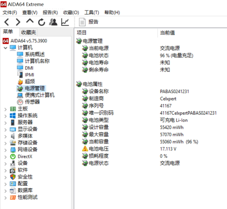Click the value 55420 mWh

click(x=172, y=127)
